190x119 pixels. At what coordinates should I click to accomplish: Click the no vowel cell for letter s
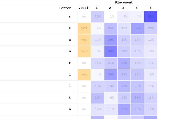pyautogui.click(x=84, y=17)
